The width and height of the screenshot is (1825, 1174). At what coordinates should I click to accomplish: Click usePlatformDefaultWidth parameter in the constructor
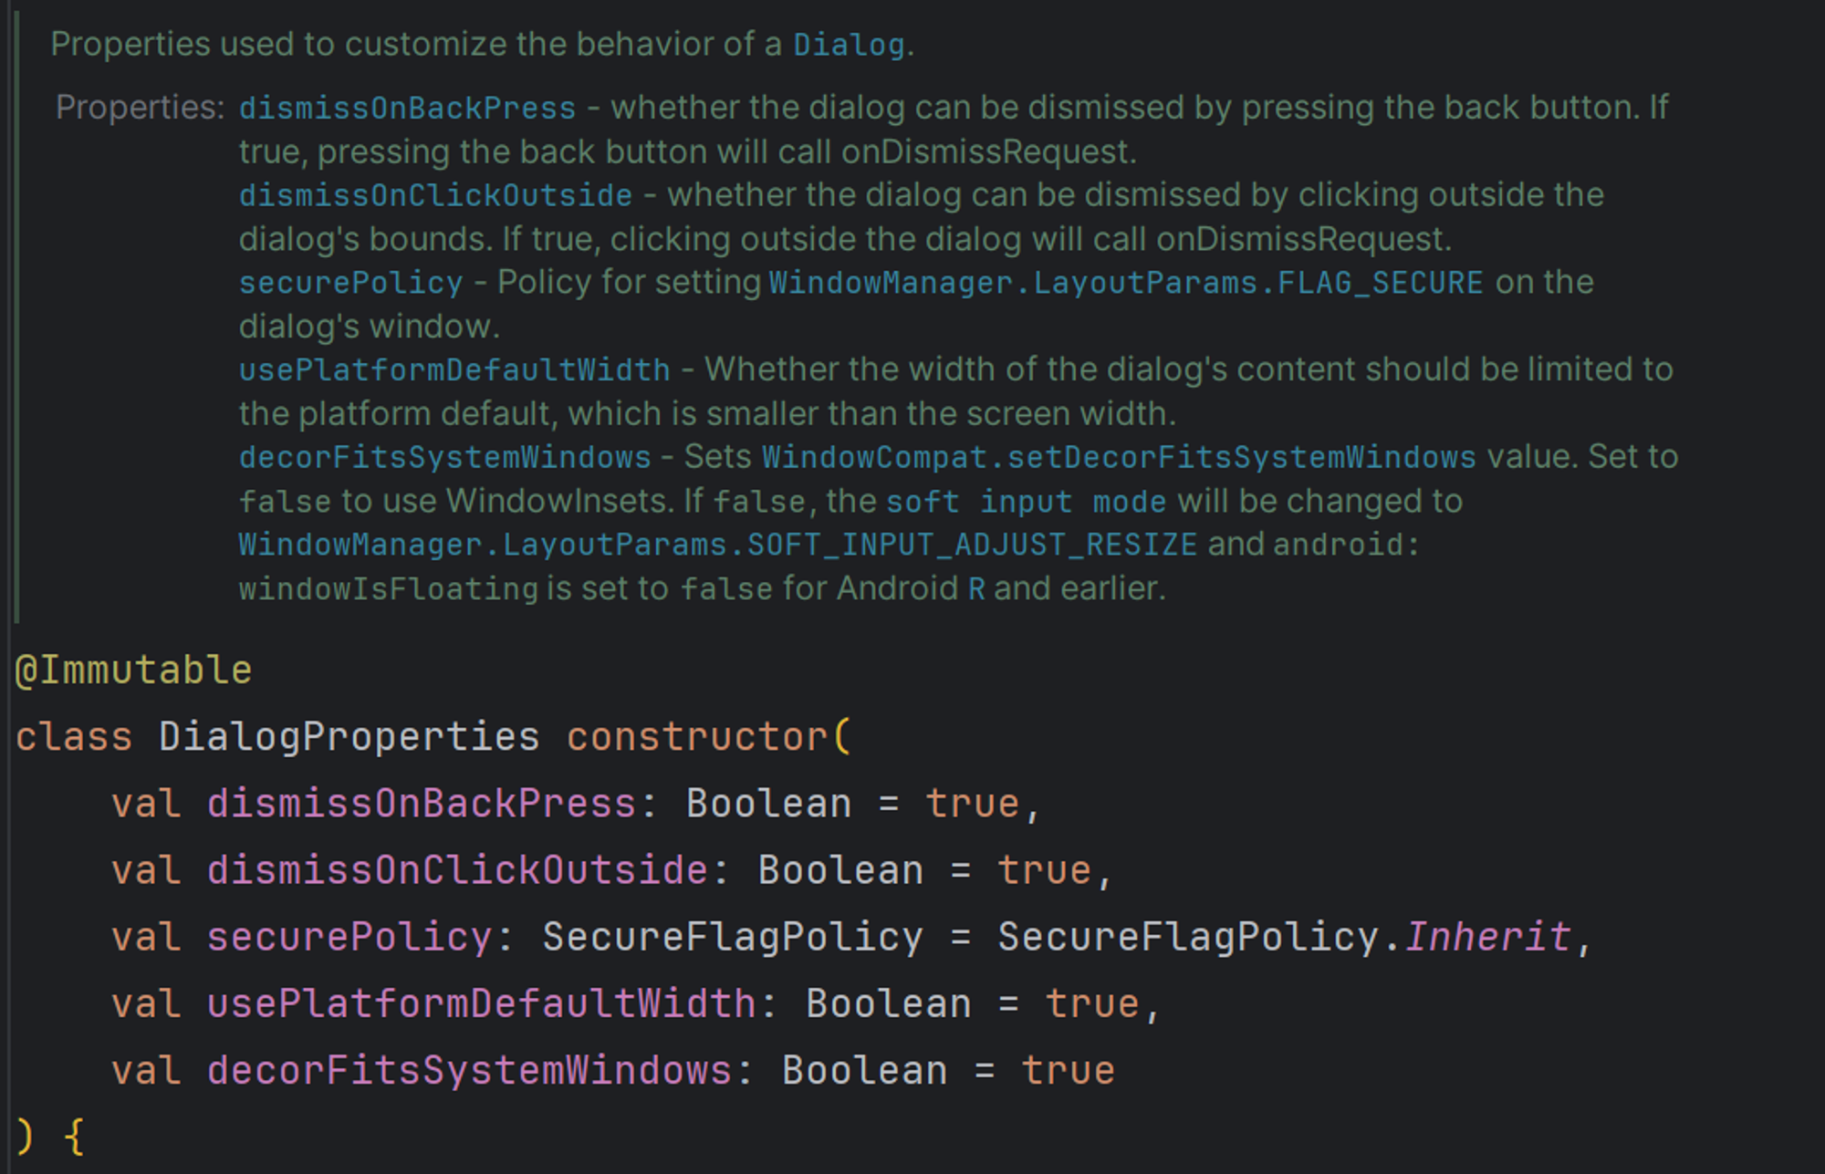pos(481,1003)
